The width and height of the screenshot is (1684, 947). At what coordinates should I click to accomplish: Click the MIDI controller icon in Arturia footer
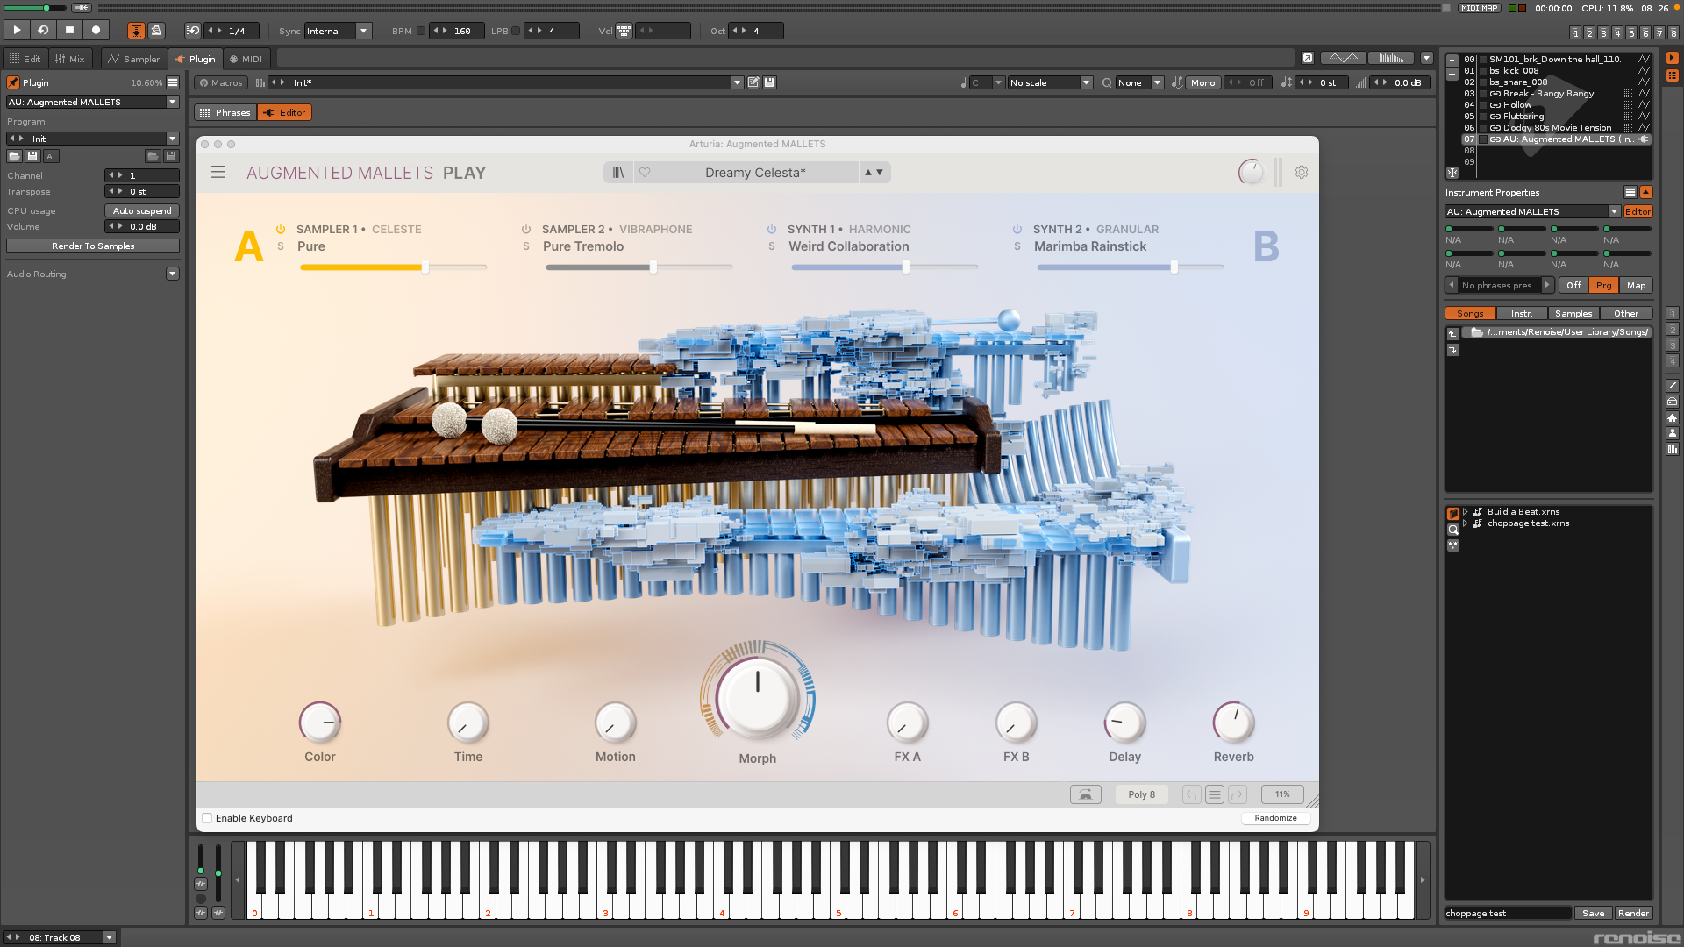[1085, 794]
